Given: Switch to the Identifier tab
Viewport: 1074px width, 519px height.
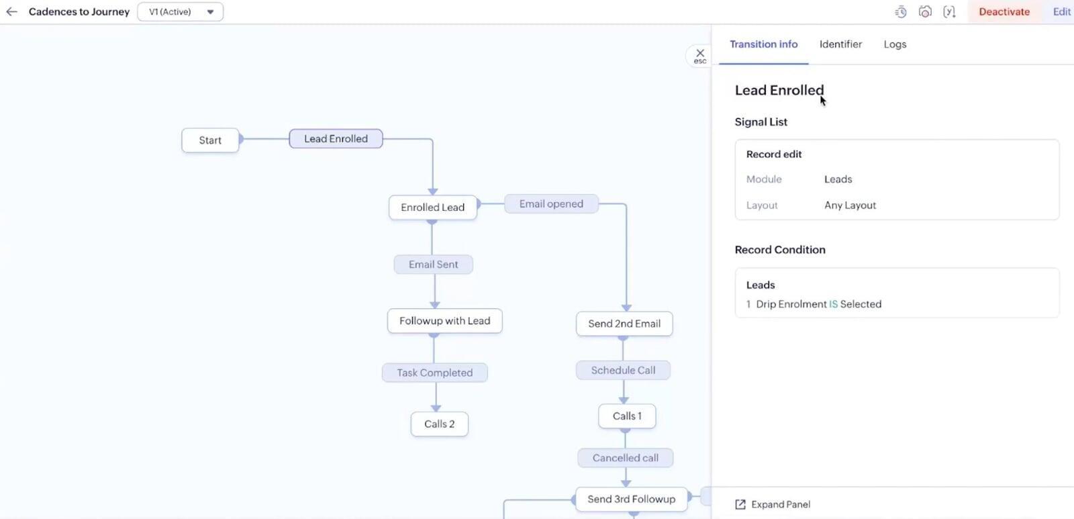Looking at the screenshot, I should 840,44.
